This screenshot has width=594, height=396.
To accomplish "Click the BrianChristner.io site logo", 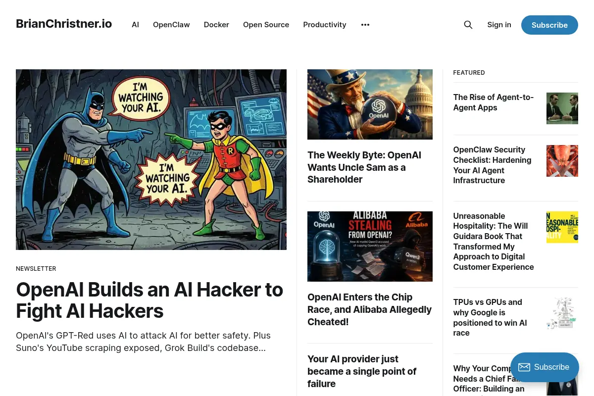I will click(64, 24).
